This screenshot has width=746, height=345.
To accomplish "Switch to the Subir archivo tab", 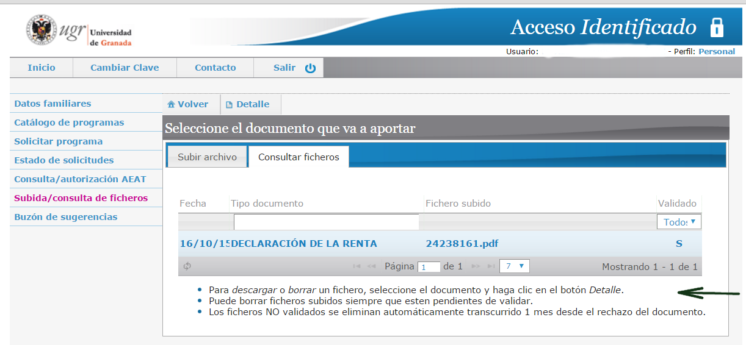I will [x=207, y=157].
